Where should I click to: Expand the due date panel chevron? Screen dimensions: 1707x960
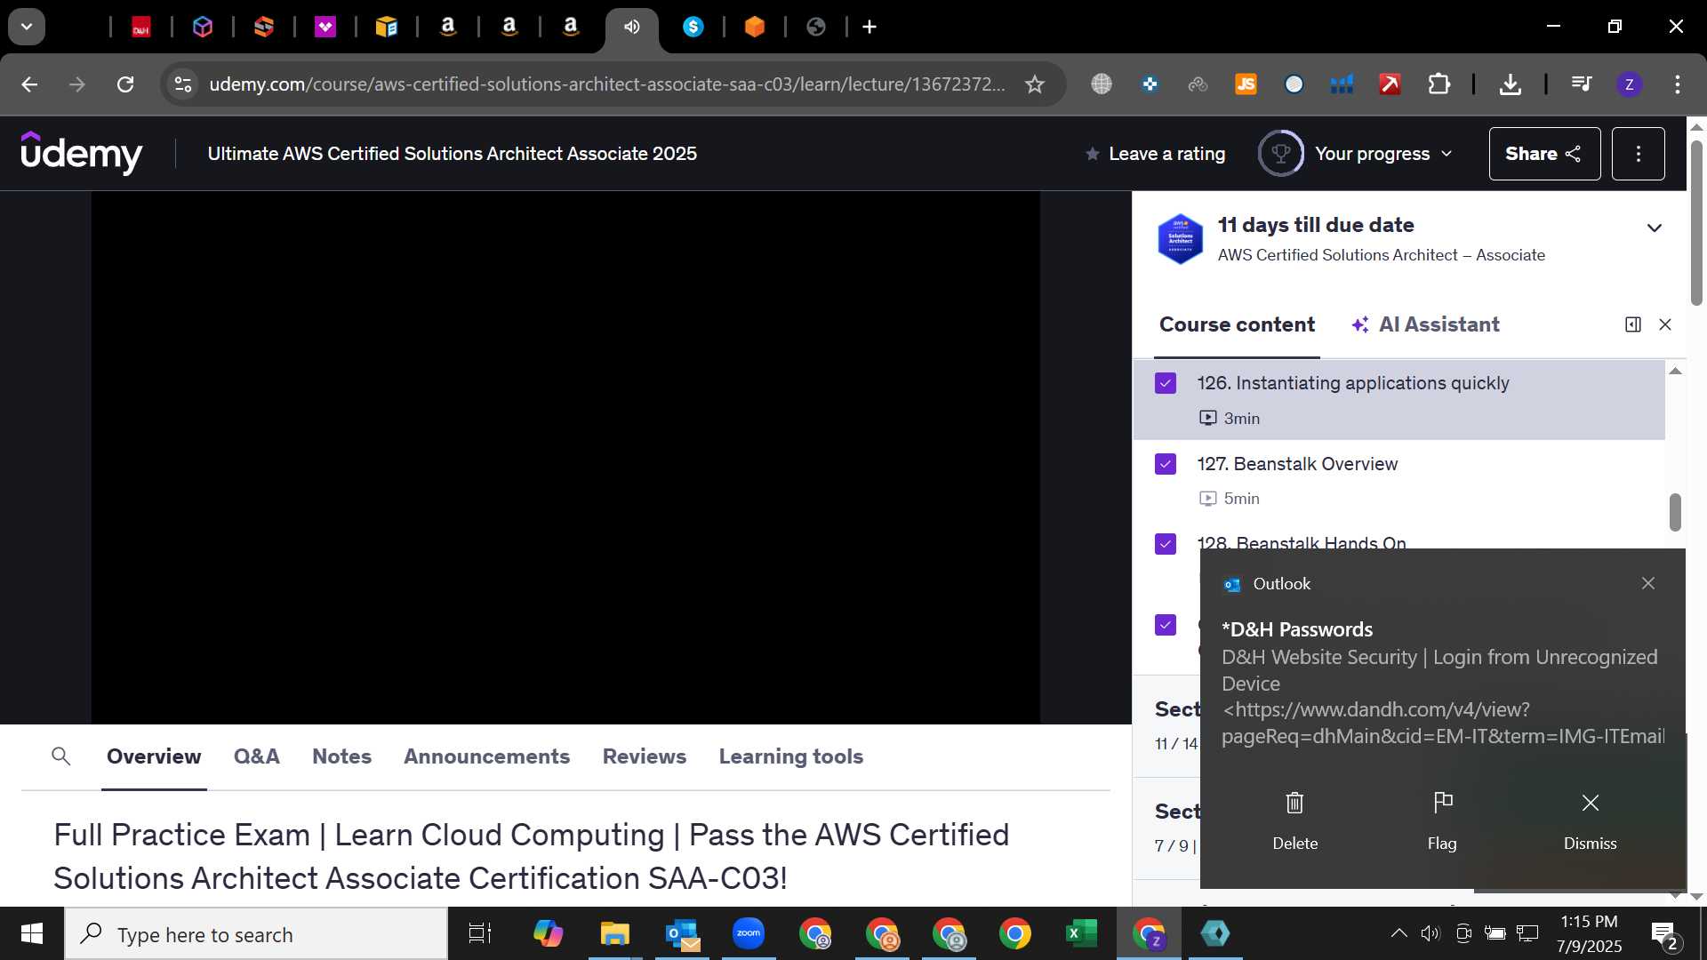tap(1654, 228)
